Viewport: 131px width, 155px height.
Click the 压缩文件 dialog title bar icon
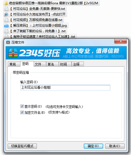point(8,42)
